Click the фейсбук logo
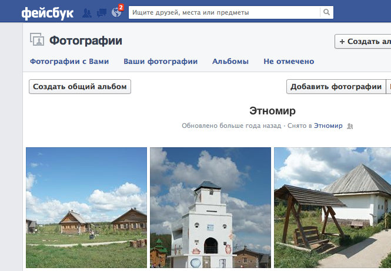Viewport: 391px width, 271px height. tap(48, 13)
